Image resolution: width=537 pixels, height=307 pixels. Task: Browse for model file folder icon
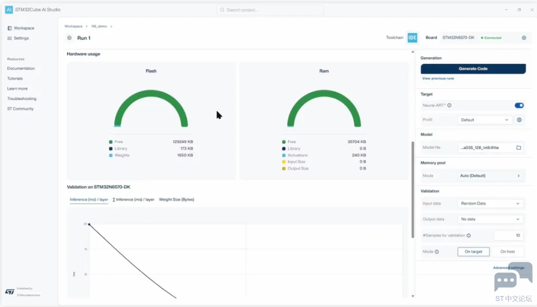point(519,148)
